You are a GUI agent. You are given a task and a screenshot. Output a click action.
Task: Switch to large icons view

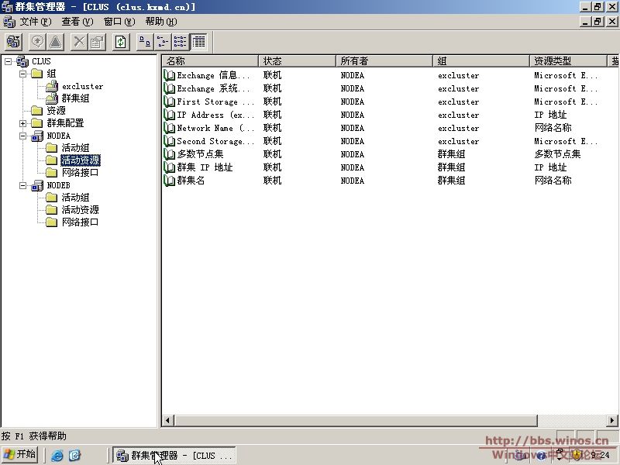tap(144, 42)
